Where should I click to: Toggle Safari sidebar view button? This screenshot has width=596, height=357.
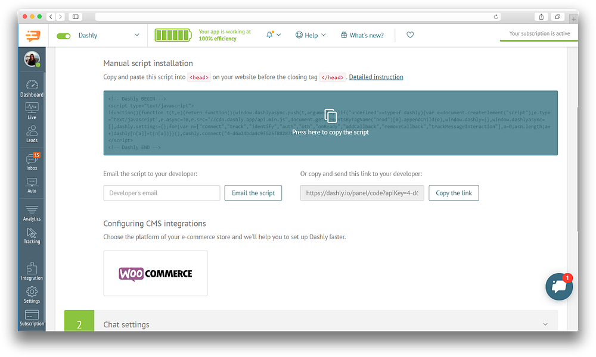click(x=76, y=17)
